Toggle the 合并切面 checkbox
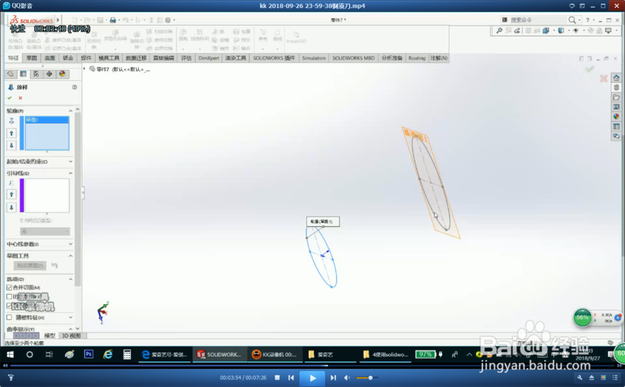This screenshot has height=387, width=625. (9, 288)
